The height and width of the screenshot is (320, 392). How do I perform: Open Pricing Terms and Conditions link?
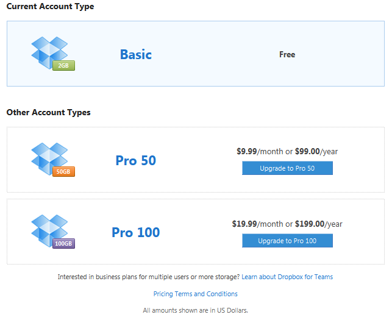pyautogui.click(x=195, y=294)
